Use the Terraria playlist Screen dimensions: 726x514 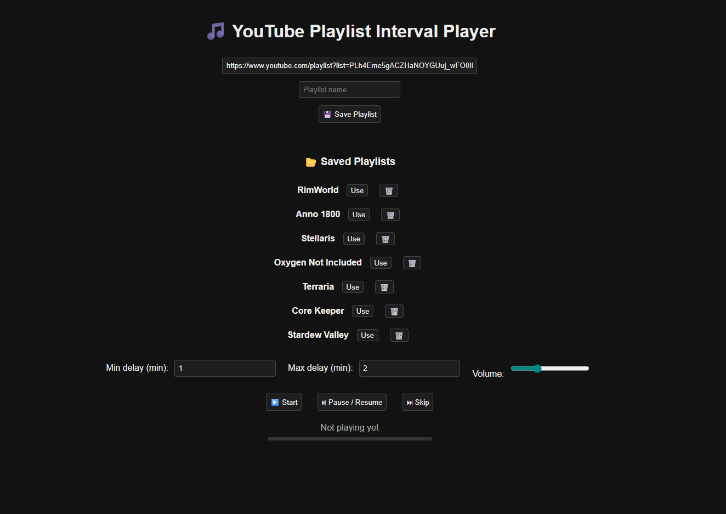353,287
